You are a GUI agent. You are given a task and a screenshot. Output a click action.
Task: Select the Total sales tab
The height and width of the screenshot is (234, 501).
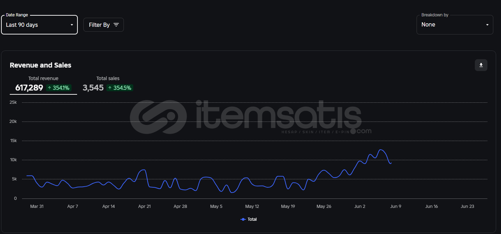(x=108, y=84)
